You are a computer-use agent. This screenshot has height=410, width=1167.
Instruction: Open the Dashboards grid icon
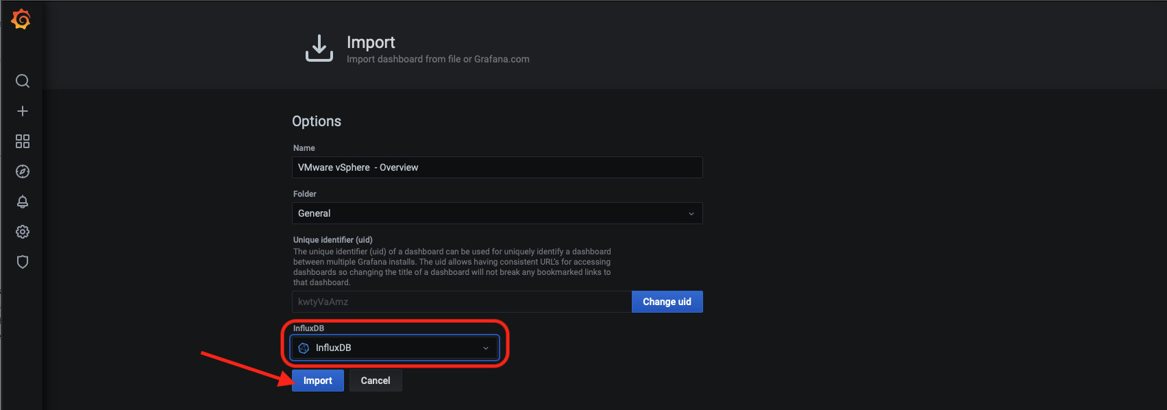(x=23, y=141)
